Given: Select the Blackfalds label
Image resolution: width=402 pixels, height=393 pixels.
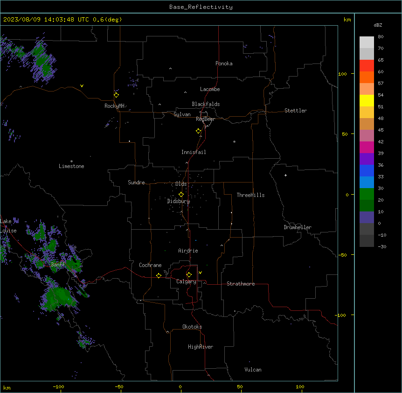Looking at the screenshot, I should pyautogui.click(x=206, y=104).
